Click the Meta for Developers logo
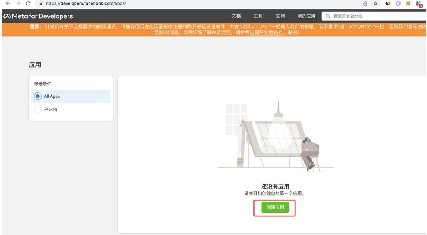The image size is (427, 235). point(38,16)
